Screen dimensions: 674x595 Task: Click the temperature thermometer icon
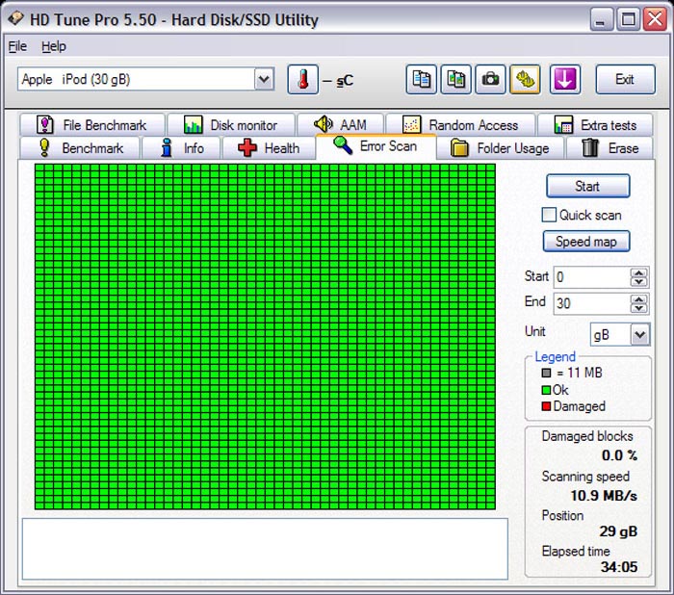[x=302, y=80]
